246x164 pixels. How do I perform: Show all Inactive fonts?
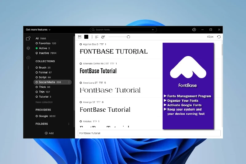tap(44, 53)
